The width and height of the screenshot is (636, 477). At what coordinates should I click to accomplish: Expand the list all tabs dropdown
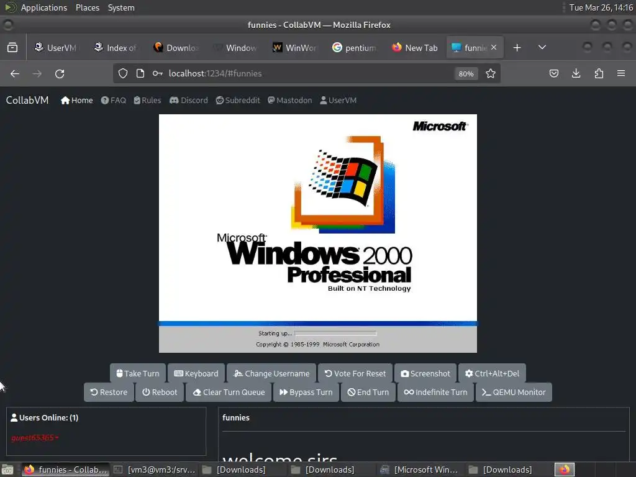pos(542,47)
